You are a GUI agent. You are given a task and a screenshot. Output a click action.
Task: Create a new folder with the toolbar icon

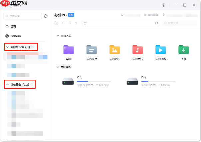click(x=56, y=23)
